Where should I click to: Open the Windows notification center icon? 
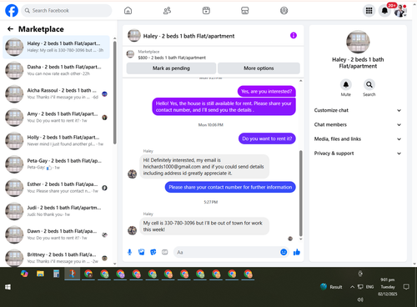click(x=406, y=287)
